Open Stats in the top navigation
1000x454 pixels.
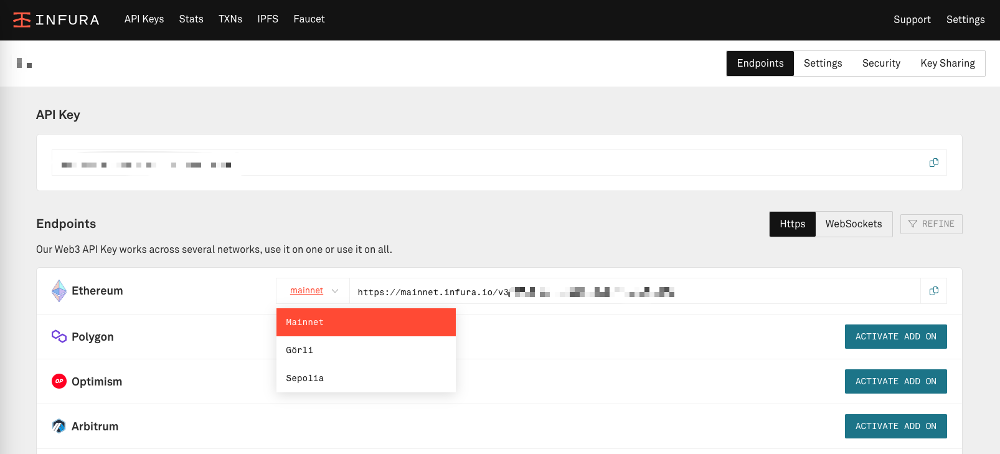(191, 19)
